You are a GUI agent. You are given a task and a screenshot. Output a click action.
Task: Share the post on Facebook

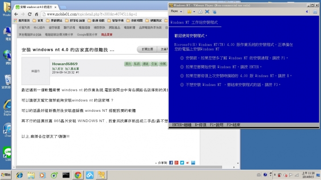[x=171, y=163]
